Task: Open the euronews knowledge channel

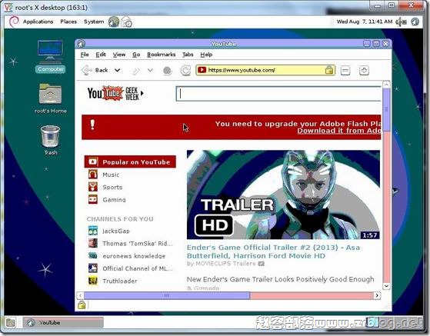Action: [x=134, y=256]
